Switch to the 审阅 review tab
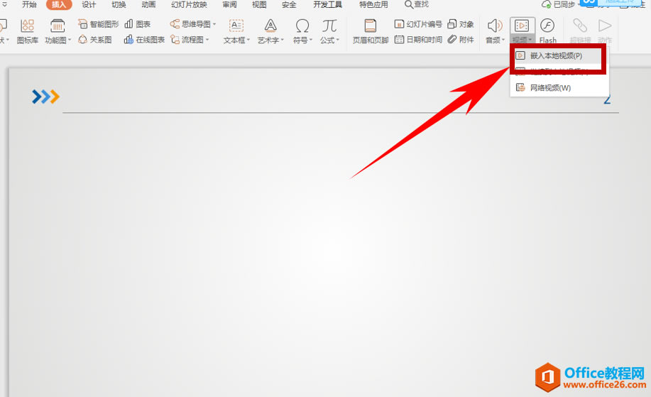 click(x=229, y=4)
